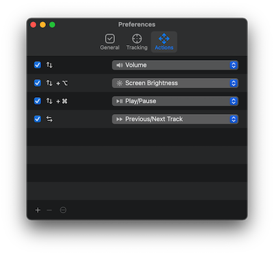
Task: Remove selected action with minus button
Action: click(x=49, y=210)
